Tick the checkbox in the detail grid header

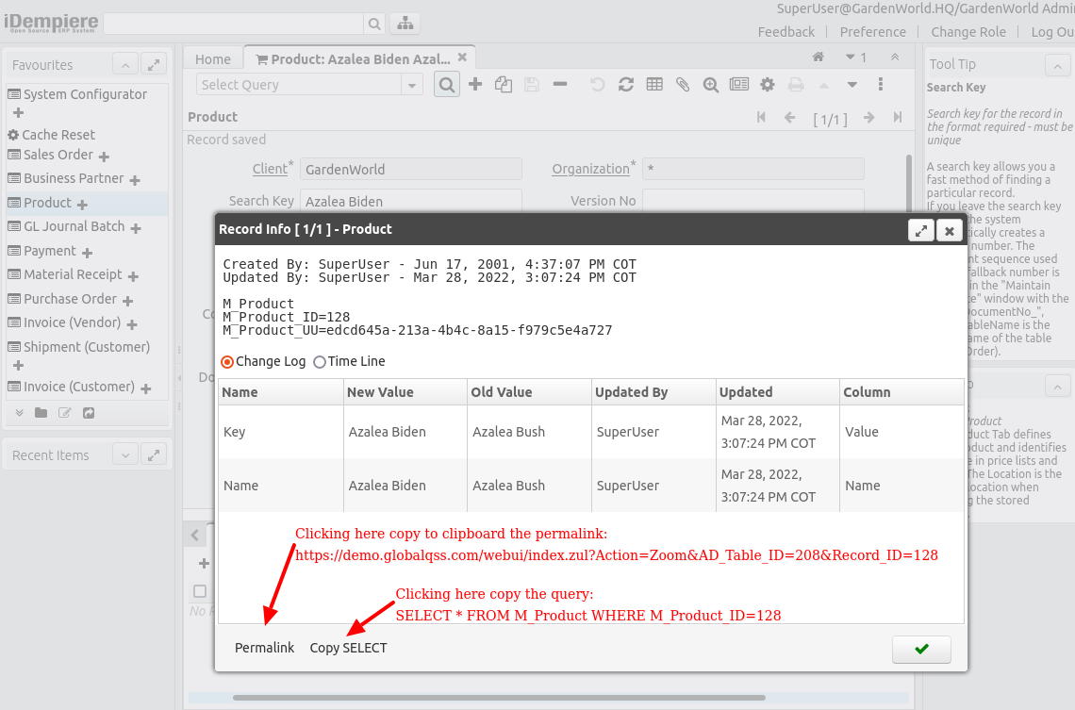[x=200, y=591]
